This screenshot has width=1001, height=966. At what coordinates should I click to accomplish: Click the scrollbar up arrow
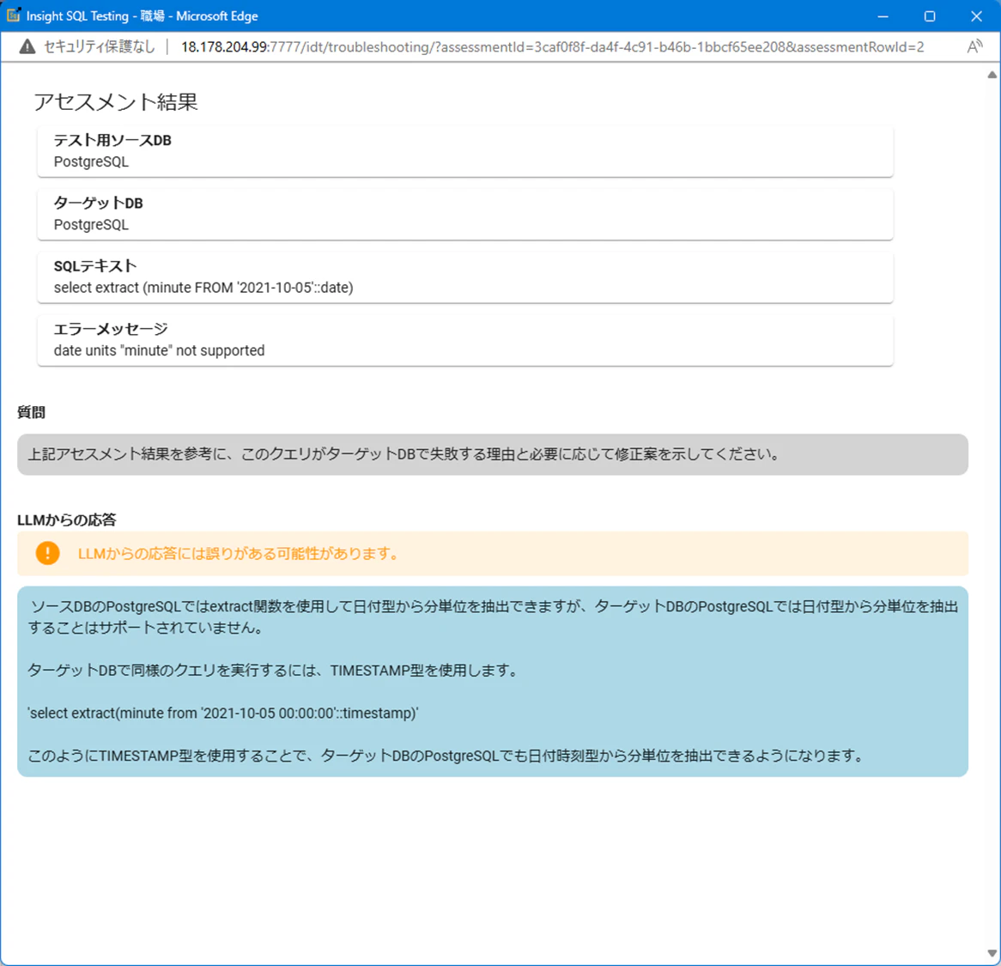pos(992,75)
